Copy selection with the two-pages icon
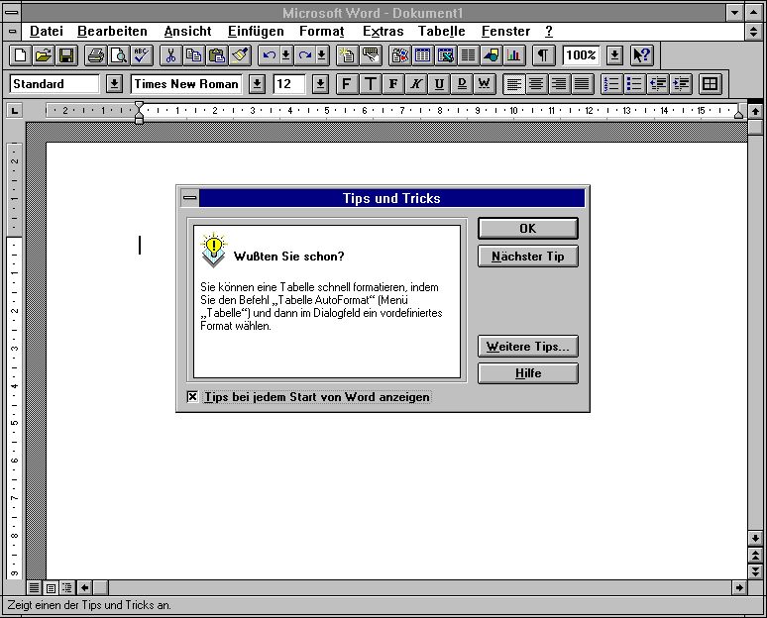 tap(193, 55)
